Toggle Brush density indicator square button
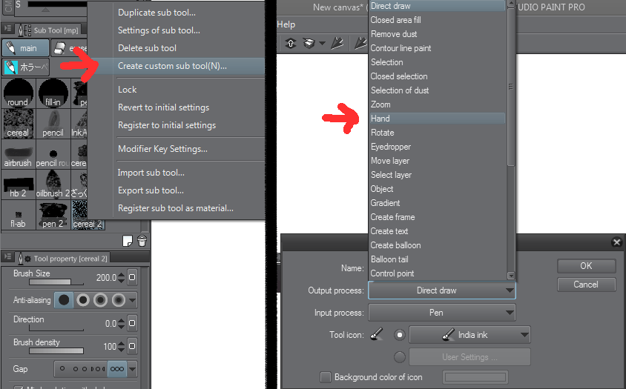 [132, 346]
